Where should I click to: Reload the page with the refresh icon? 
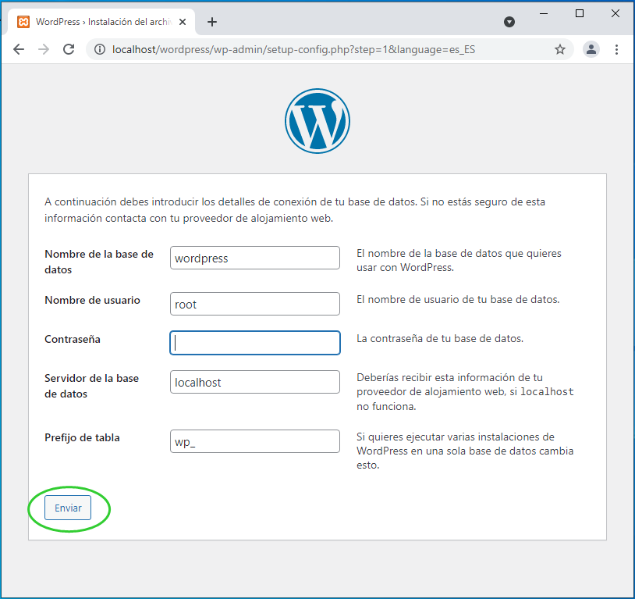click(69, 49)
